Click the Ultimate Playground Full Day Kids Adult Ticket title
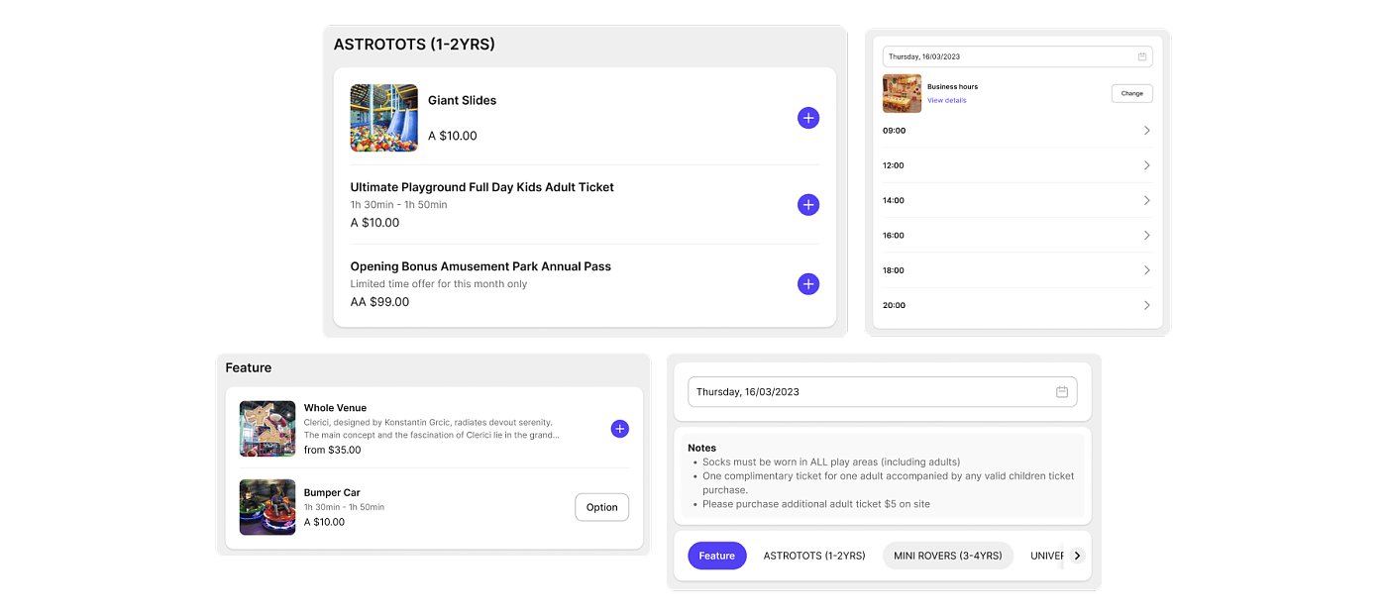1387x616 pixels. tap(482, 187)
